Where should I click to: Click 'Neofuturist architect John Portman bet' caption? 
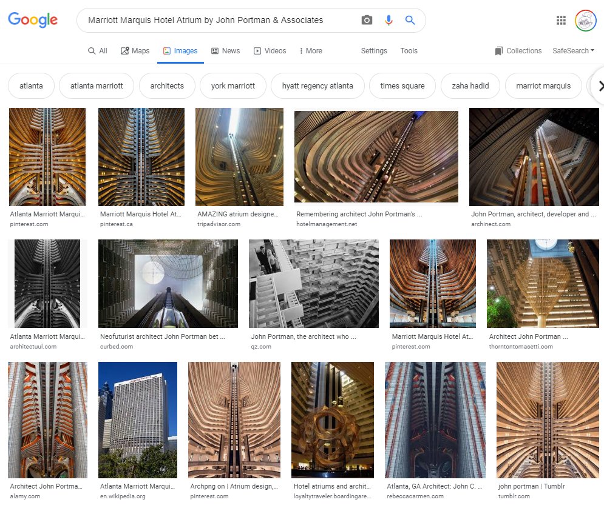pyautogui.click(x=163, y=336)
